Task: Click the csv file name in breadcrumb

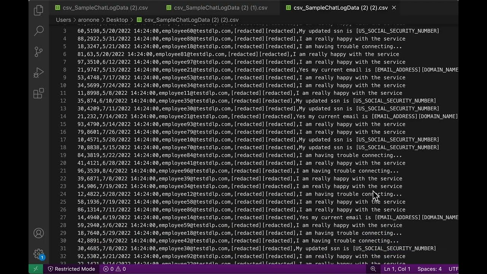Action: click(x=191, y=20)
